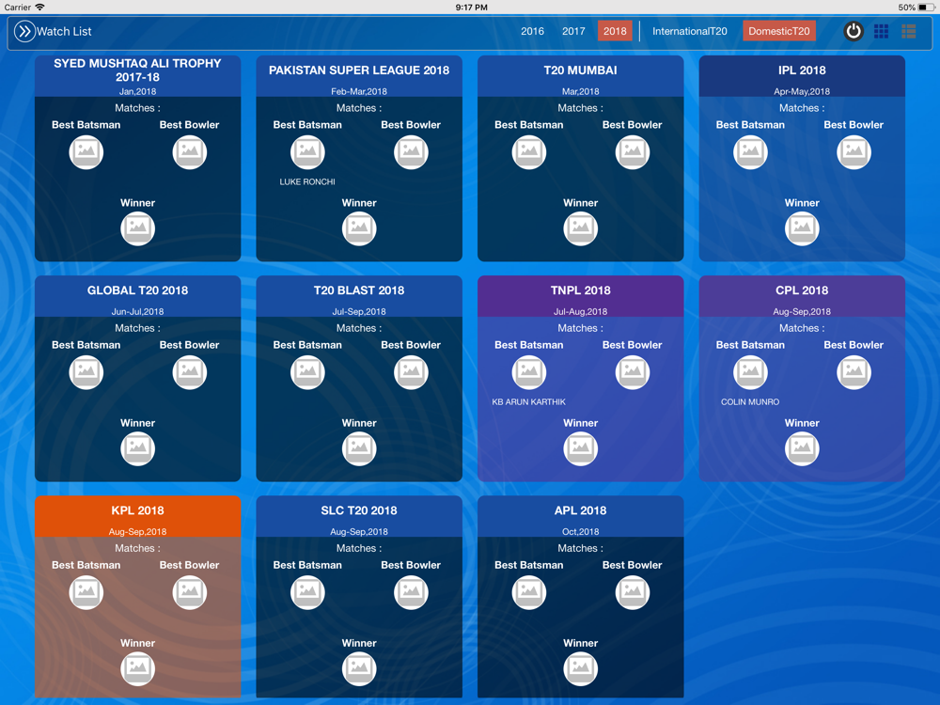Open SLC T20 2018 card title
This screenshot has width=940, height=705.
[x=359, y=510]
